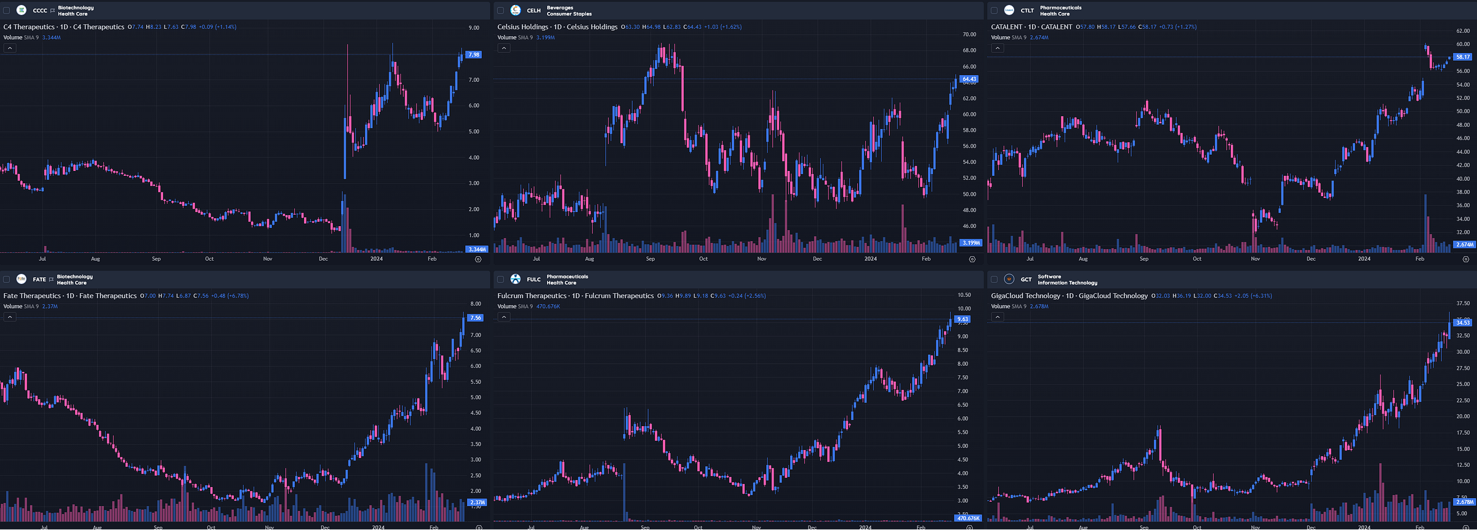The image size is (1477, 530).
Task: Click the FULC ticker symbol
Action: click(534, 279)
